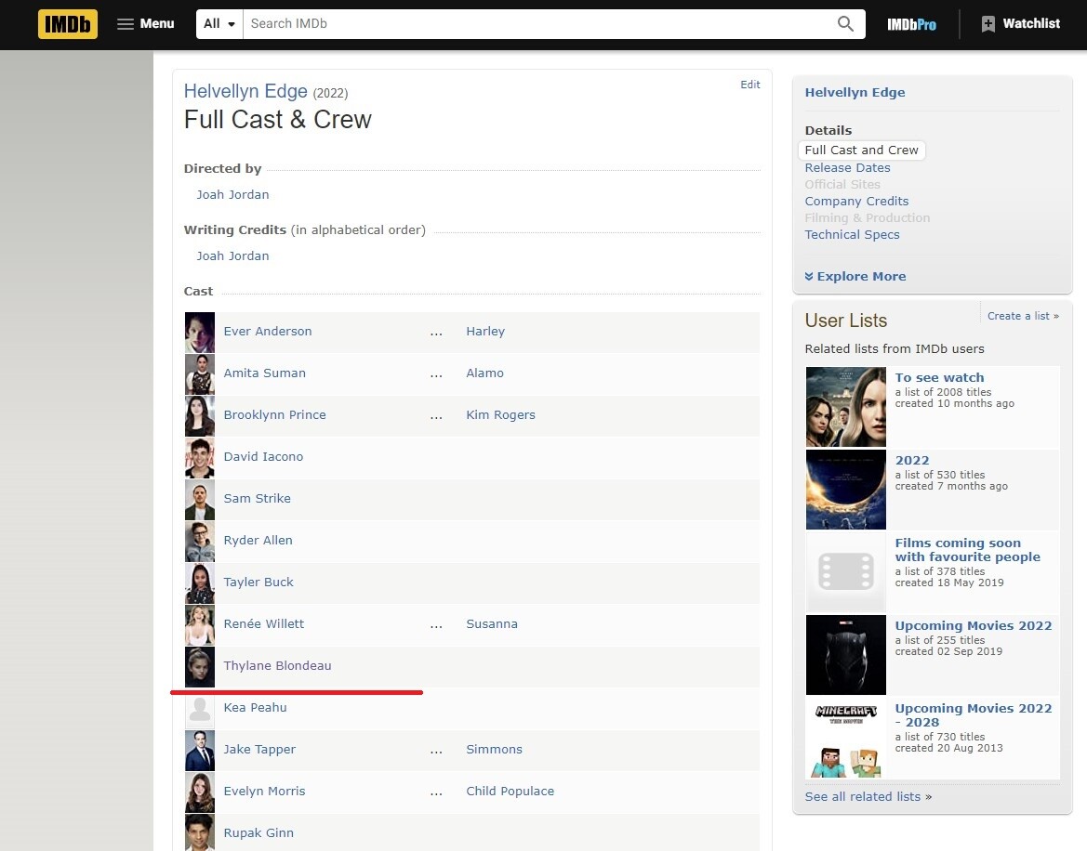Open Rupak Ginn name link

pyautogui.click(x=258, y=832)
